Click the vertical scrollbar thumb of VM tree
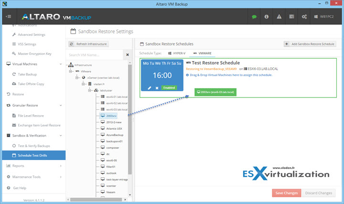This screenshot has height=204, width=344. [x=130, y=119]
